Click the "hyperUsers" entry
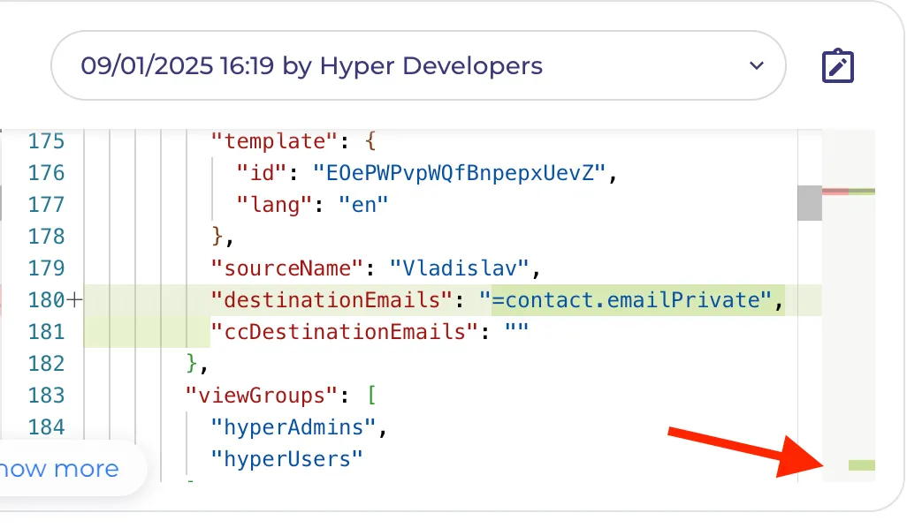907x528 pixels. (x=287, y=458)
